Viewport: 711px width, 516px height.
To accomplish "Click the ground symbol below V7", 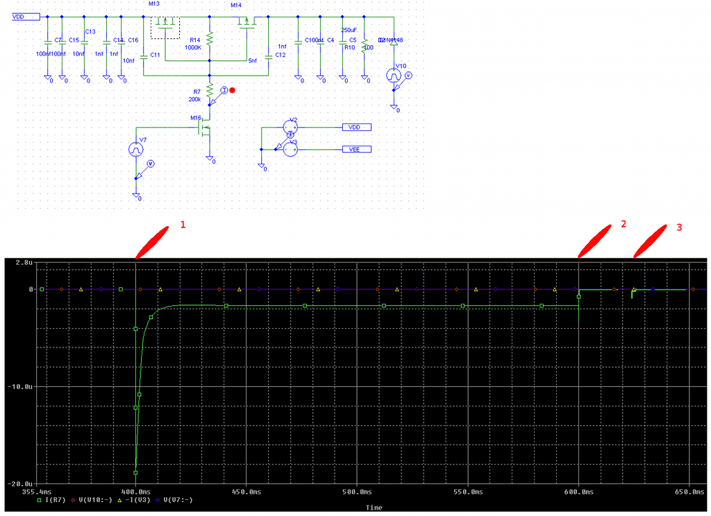I will tap(136, 196).
